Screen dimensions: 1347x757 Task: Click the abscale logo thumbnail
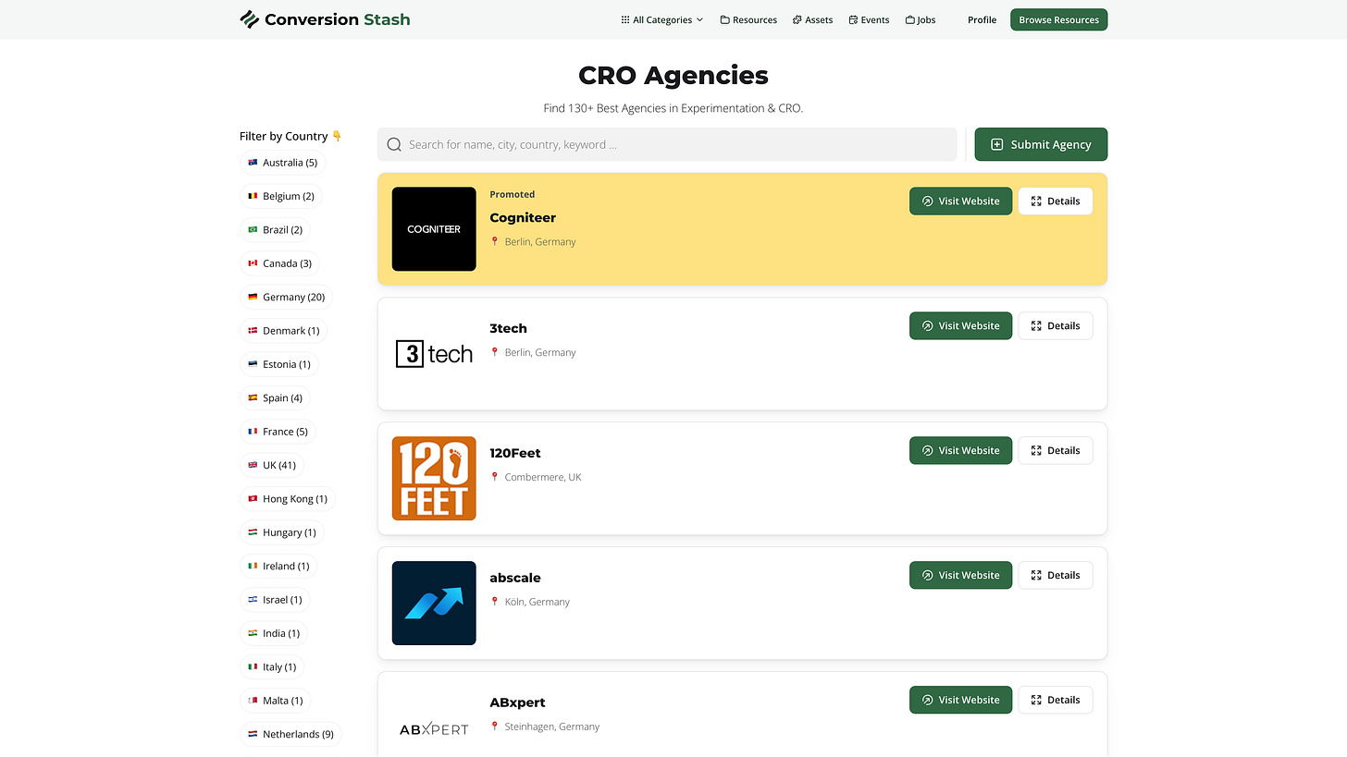[434, 603]
